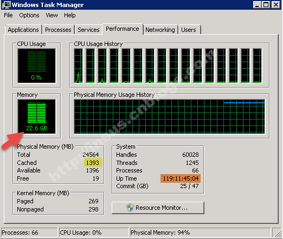
Task: Switch to the Services tab
Action: coord(88,30)
